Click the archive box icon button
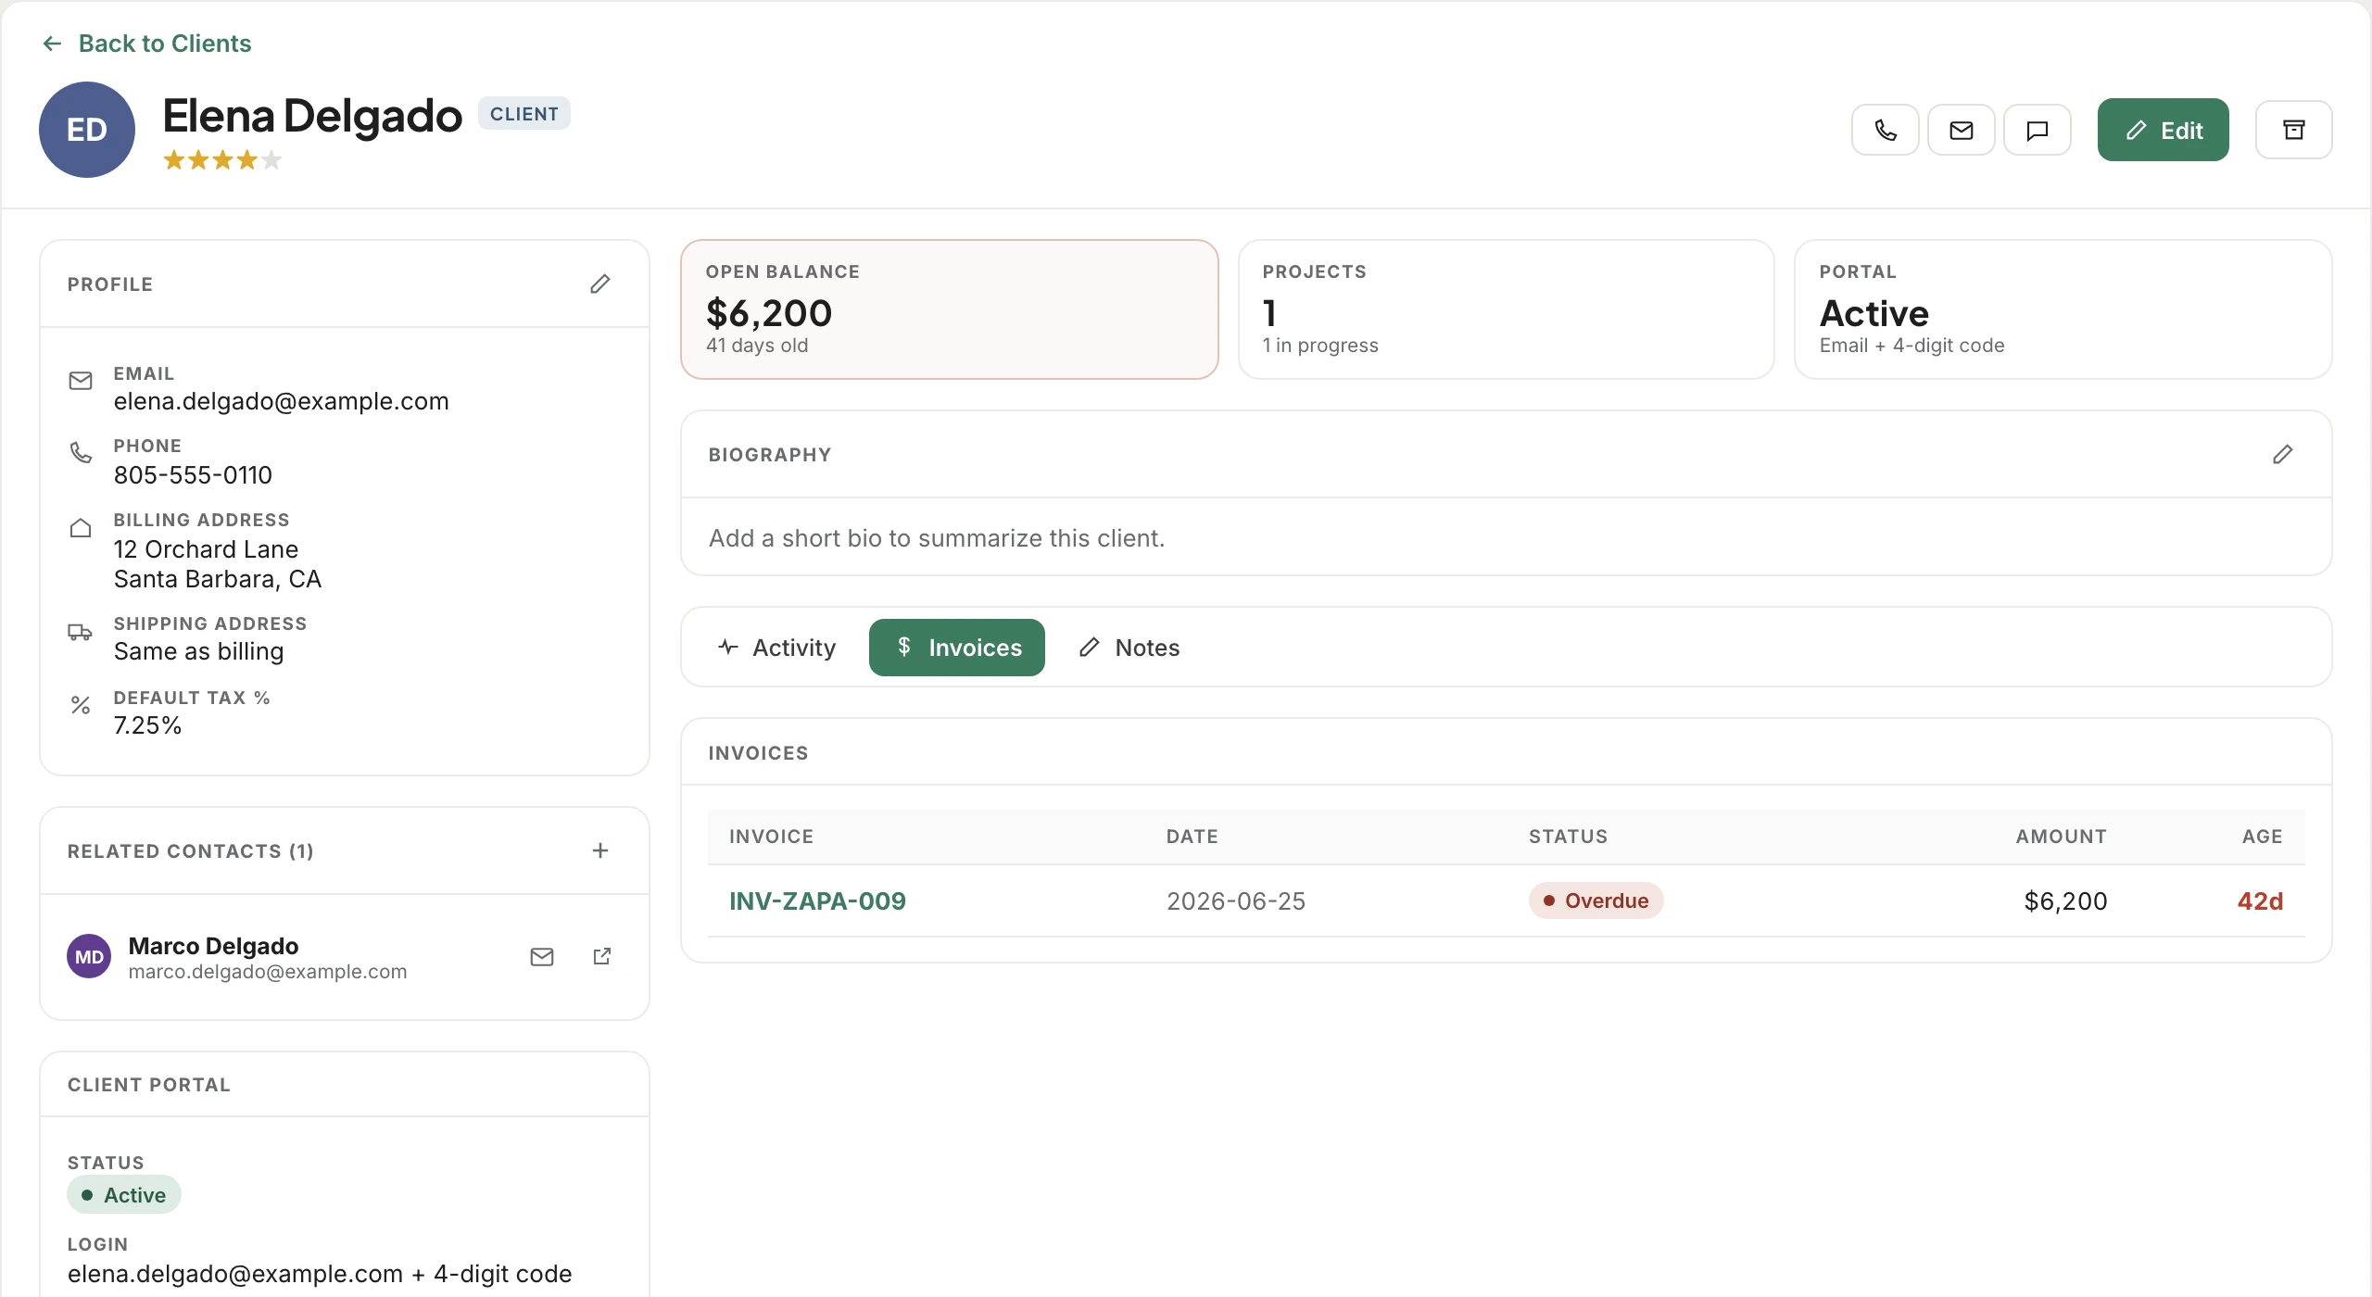The image size is (2372, 1297). (x=2293, y=130)
